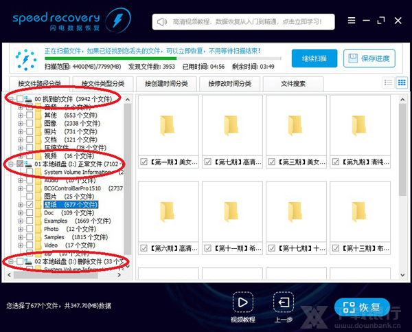Click the 继续扫描 button

coord(314,58)
